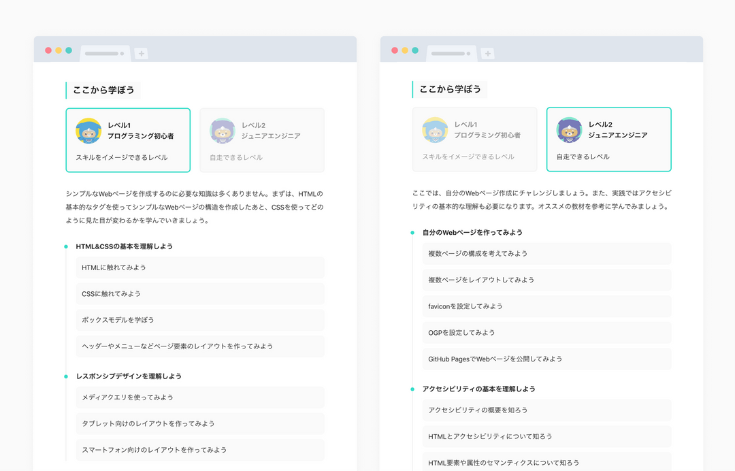Open the メディアクエリを使ってみよう lesson
This screenshot has width=735, height=471.
[200, 397]
